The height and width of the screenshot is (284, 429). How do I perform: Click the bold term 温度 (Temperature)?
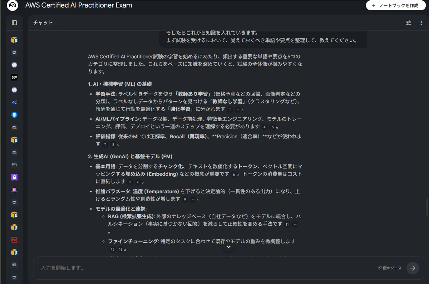[x=156, y=191]
